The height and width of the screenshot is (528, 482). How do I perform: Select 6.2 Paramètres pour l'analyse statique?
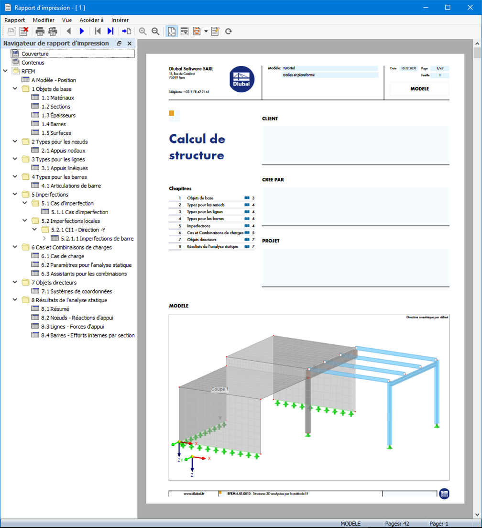coord(87,265)
